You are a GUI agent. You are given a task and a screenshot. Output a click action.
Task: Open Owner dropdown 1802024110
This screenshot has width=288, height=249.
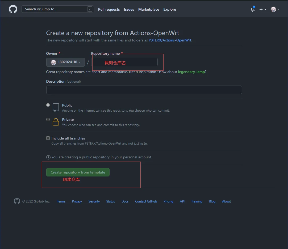click(65, 62)
